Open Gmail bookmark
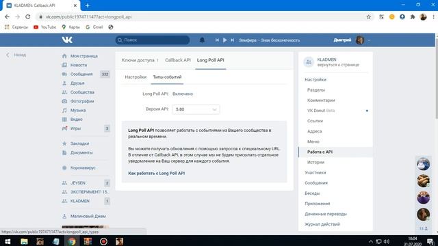 tap(94, 27)
